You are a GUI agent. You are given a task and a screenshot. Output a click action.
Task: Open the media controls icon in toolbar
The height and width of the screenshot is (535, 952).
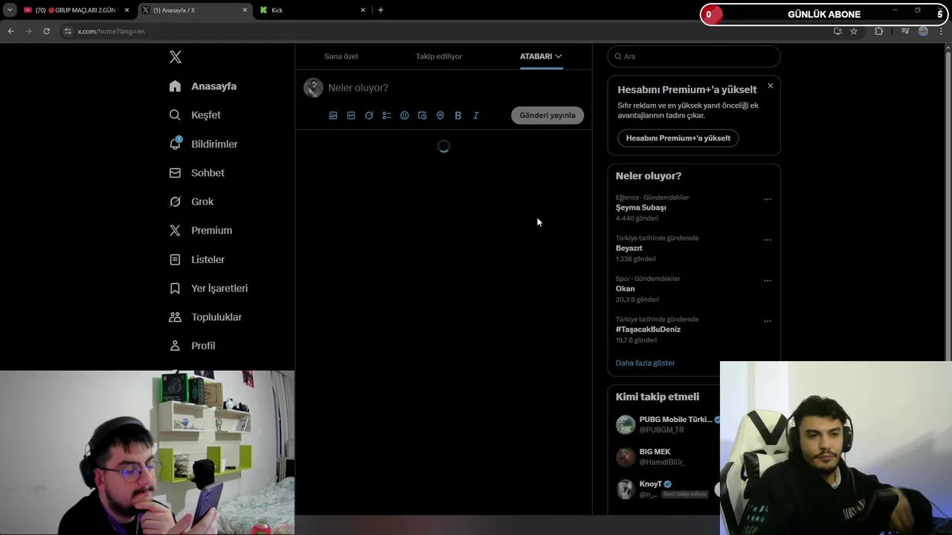(x=905, y=31)
